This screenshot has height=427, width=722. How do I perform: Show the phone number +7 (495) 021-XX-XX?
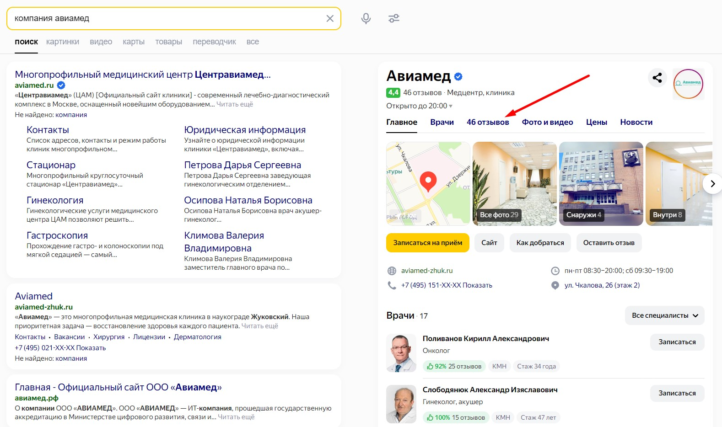60,348
